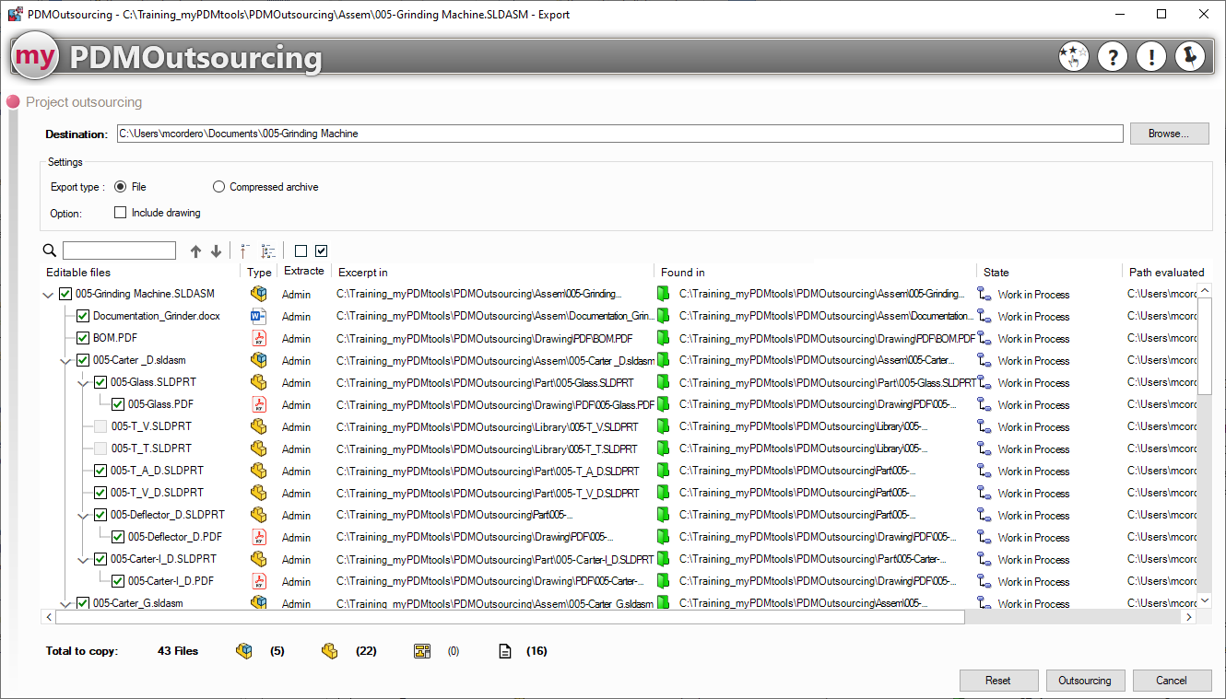Uncheck the BOM.PDF file checkbox

click(83, 338)
